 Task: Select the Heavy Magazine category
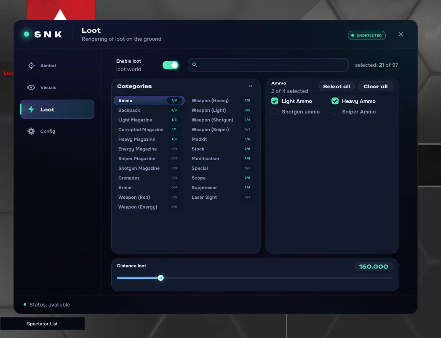pos(149,139)
